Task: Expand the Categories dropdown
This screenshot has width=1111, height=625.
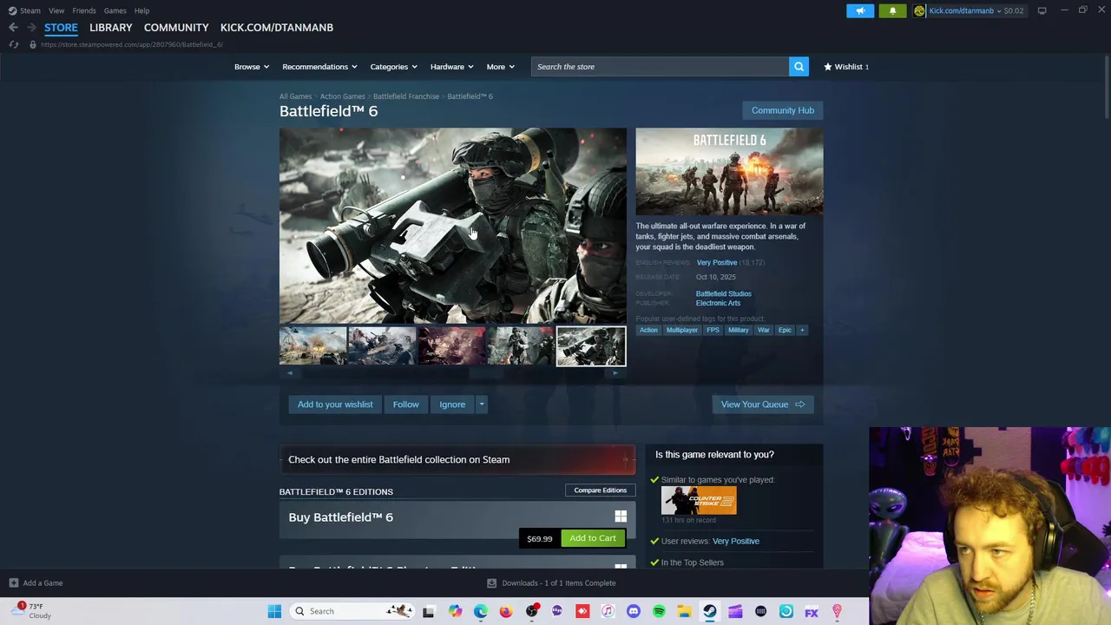Action: (394, 67)
